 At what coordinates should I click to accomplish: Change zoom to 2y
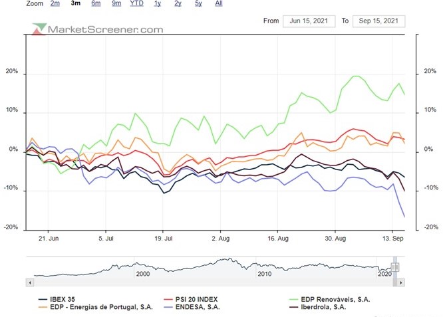point(178,3)
